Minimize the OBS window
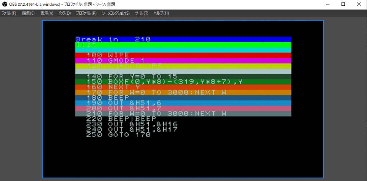This screenshot has height=181, width=367. click(328, 4)
